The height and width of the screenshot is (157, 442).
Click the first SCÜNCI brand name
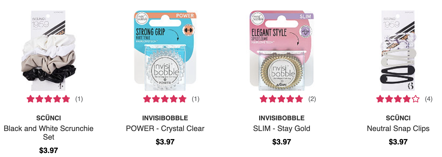tap(49, 118)
